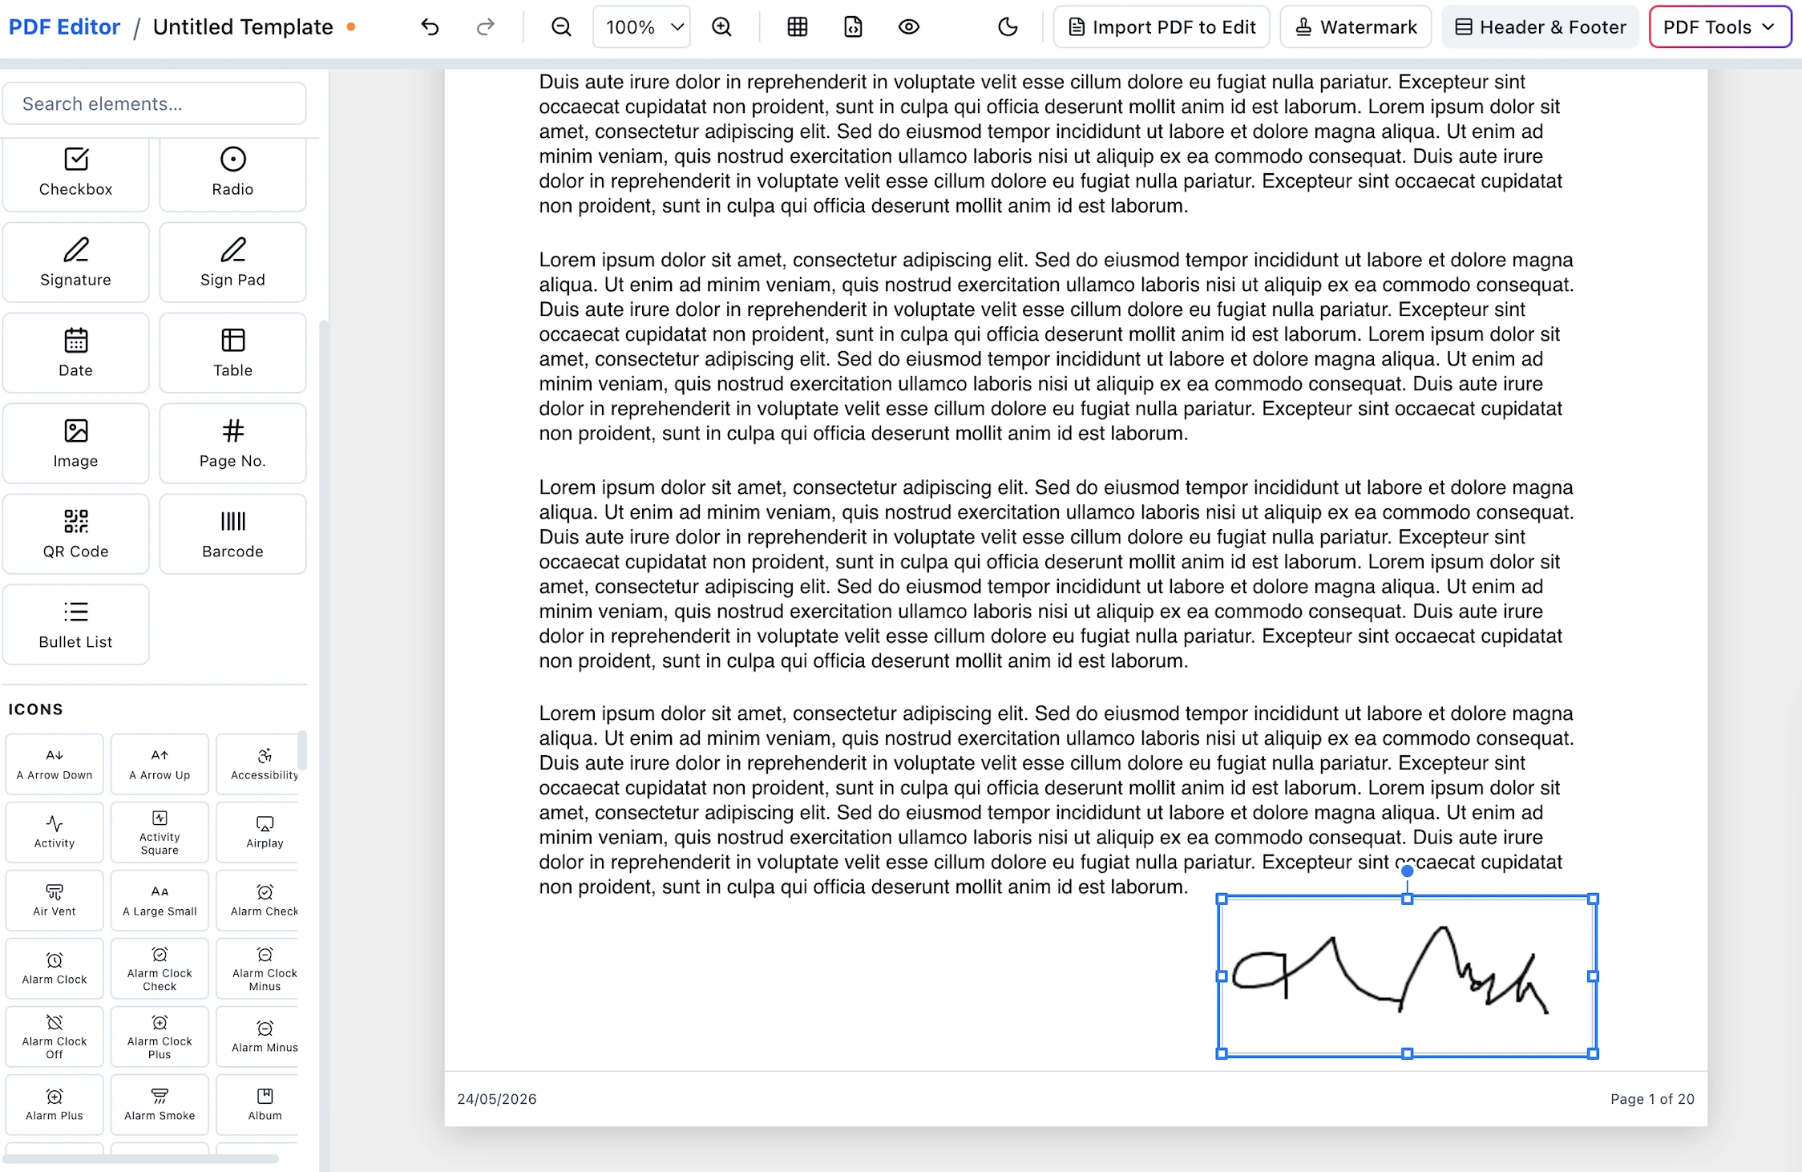Switch to dark mode moon icon
This screenshot has height=1172, width=1802.
click(1008, 27)
